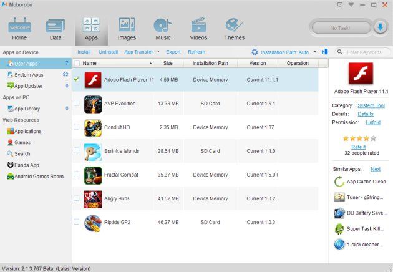This screenshot has width=393, height=272.
Task: Open the Installation Path Auto dropdown arrow
Action: [315, 52]
